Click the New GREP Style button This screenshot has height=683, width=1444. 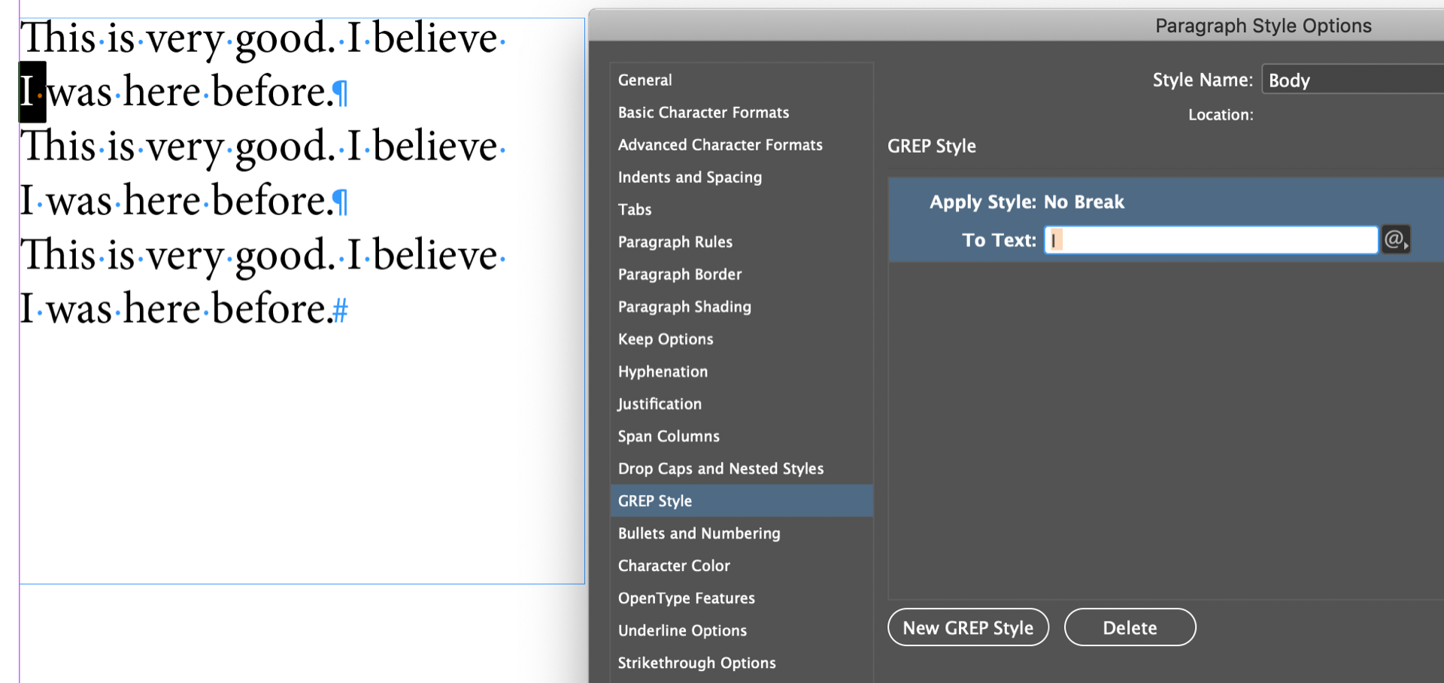coord(968,627)
